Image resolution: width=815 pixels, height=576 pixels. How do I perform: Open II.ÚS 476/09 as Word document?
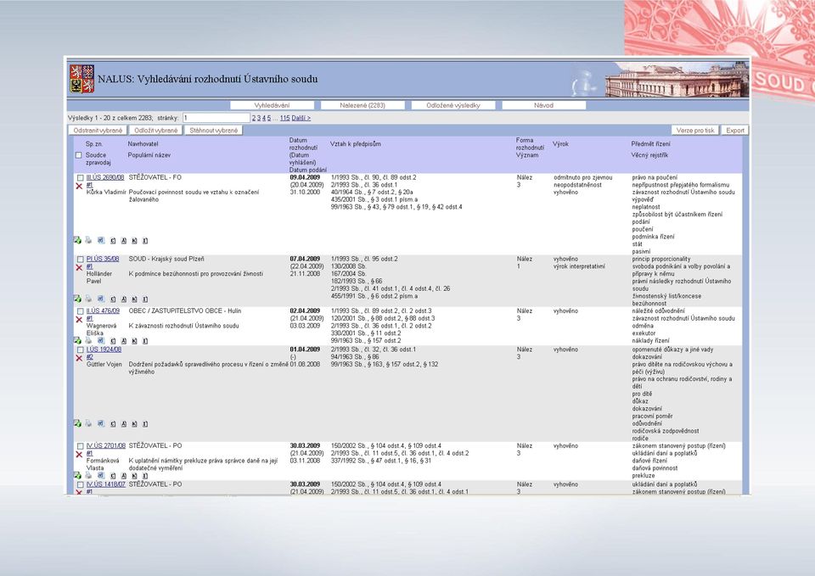pyautogui.click(x=101, y=341)
